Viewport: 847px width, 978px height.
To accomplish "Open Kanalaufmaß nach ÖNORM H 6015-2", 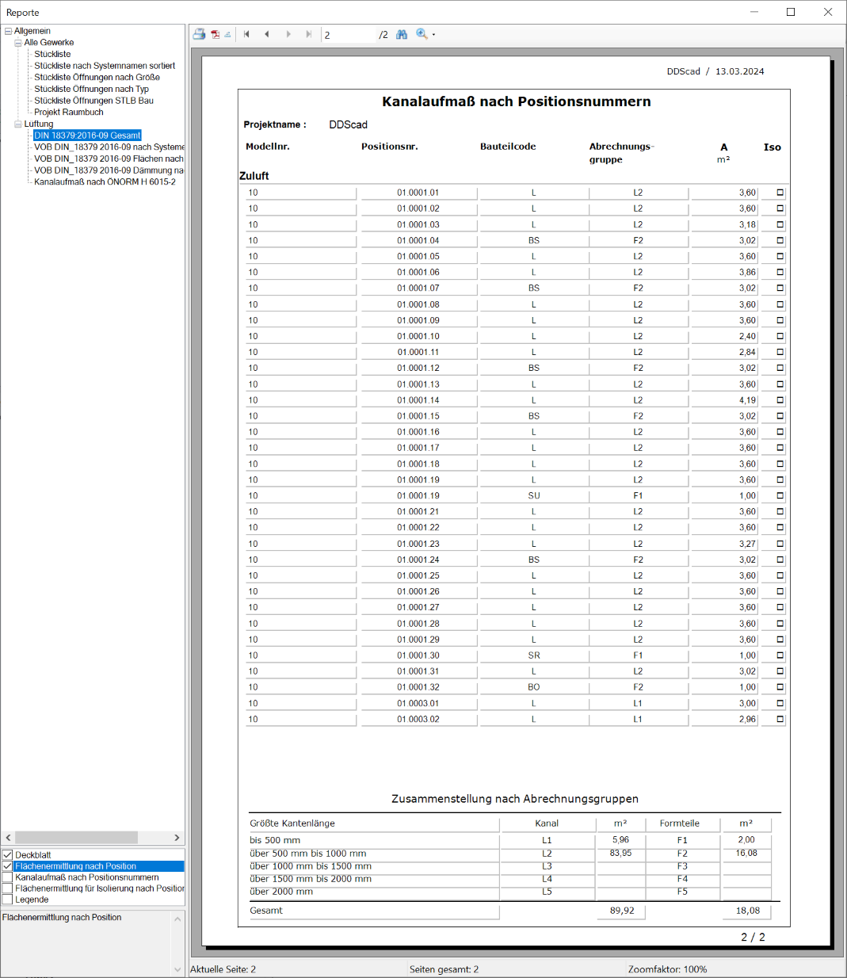I will (105, 181).
